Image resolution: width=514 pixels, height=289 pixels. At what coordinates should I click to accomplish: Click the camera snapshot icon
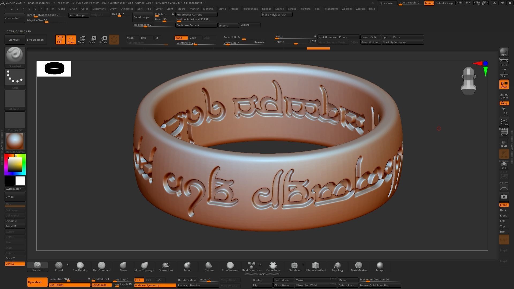504,197
